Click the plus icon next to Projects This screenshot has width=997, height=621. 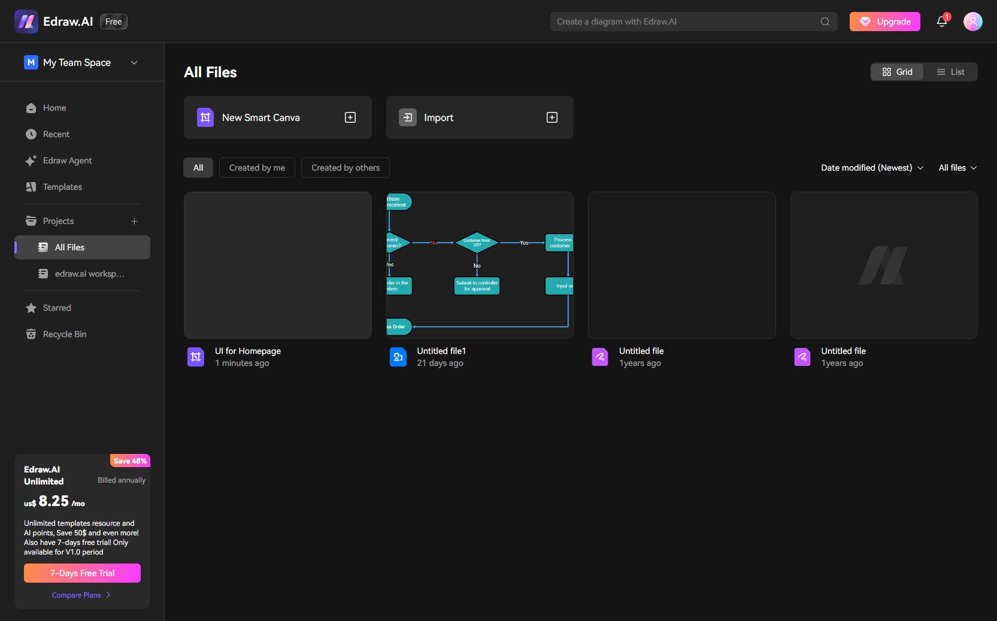[134, 221]
